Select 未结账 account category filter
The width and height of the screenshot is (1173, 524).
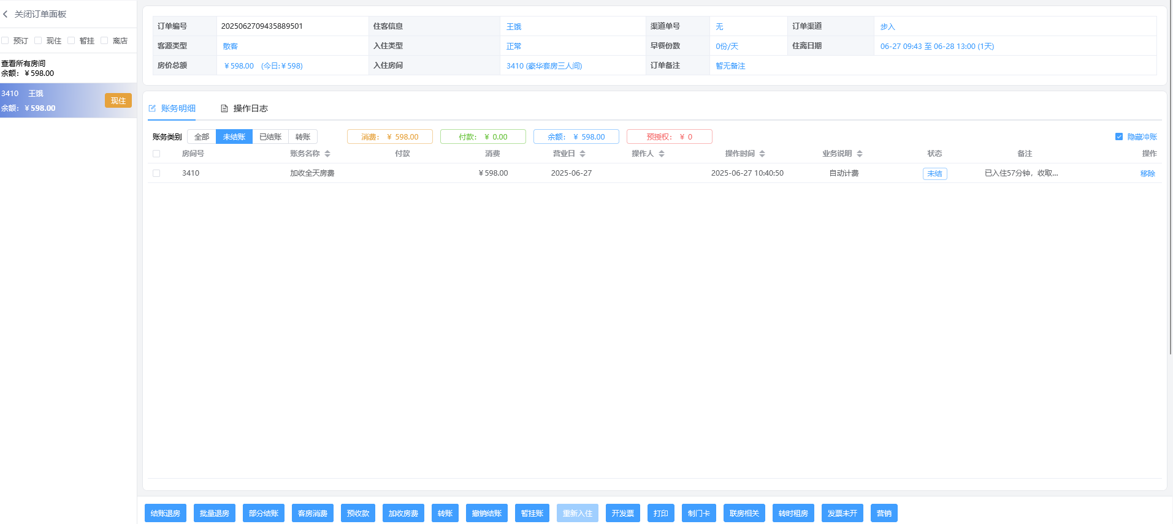click(x=234, y=137)
